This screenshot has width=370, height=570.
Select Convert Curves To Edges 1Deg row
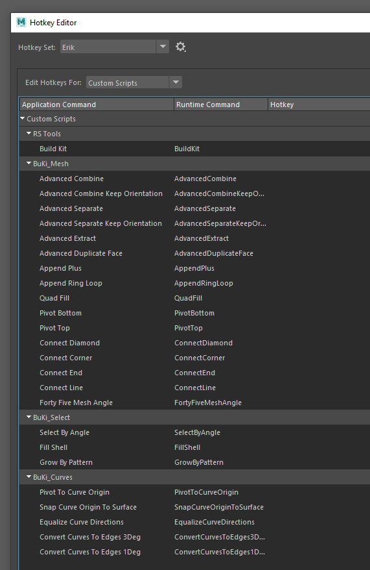tap(195, 551)
